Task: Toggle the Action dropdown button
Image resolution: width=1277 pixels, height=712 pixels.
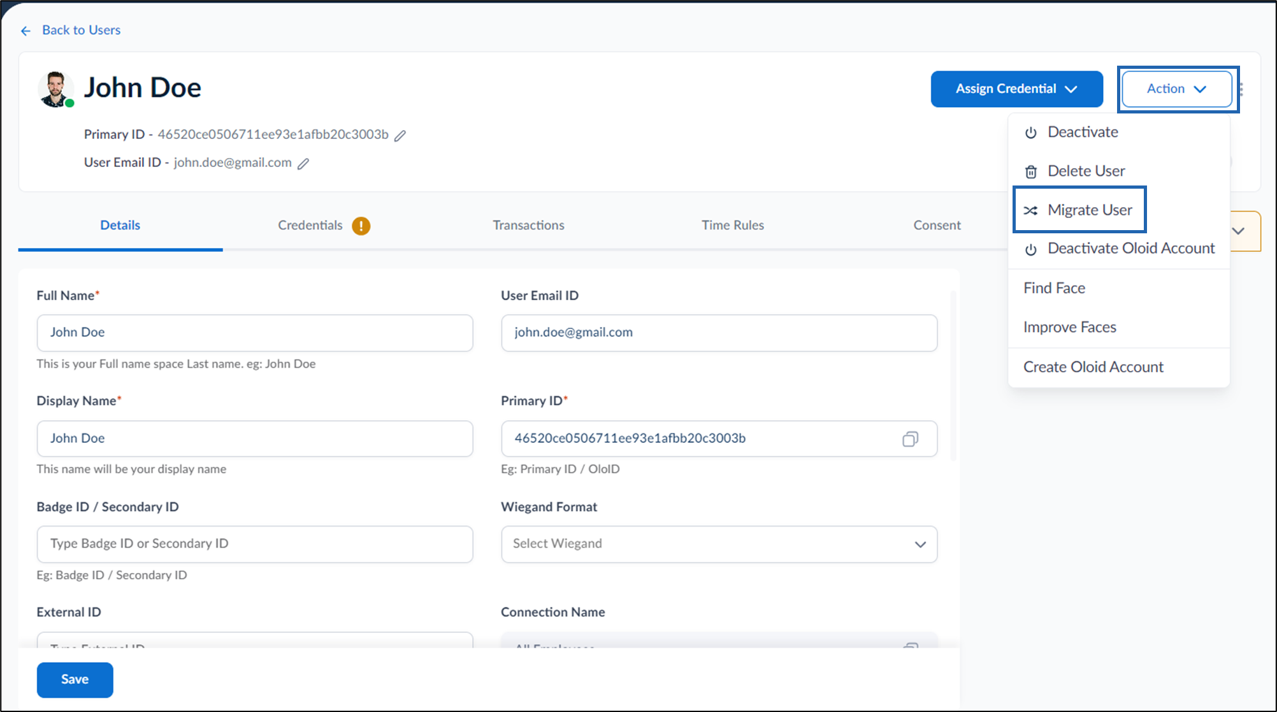Action: [1176, 89]
